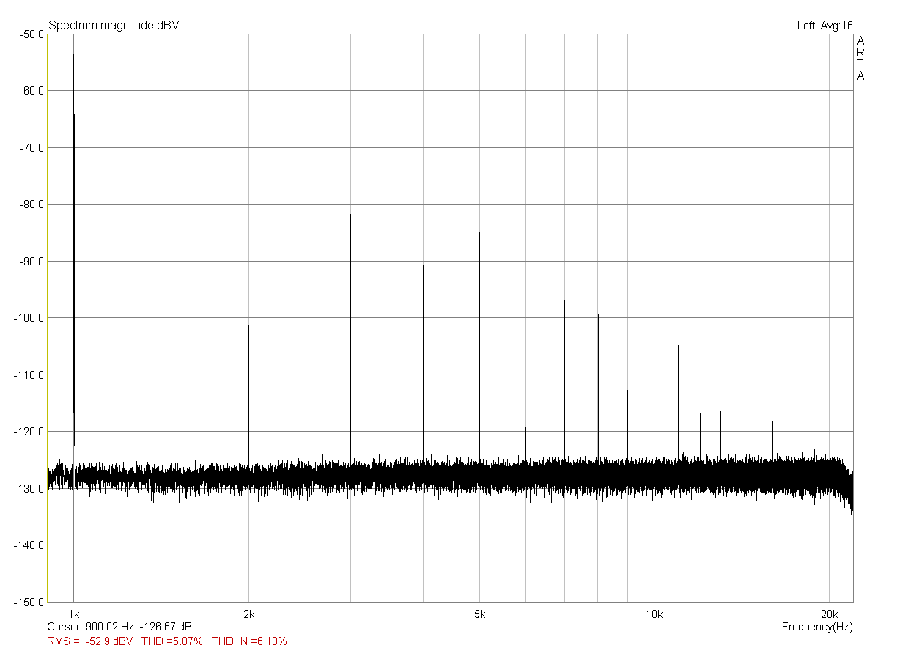Click the Cursor readout '900.02 Hz, -126.67 dB'

(139, 627)
